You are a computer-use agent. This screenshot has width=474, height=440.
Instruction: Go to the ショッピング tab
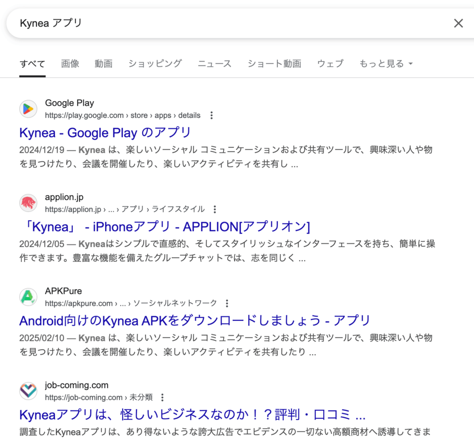click(155, 64)
